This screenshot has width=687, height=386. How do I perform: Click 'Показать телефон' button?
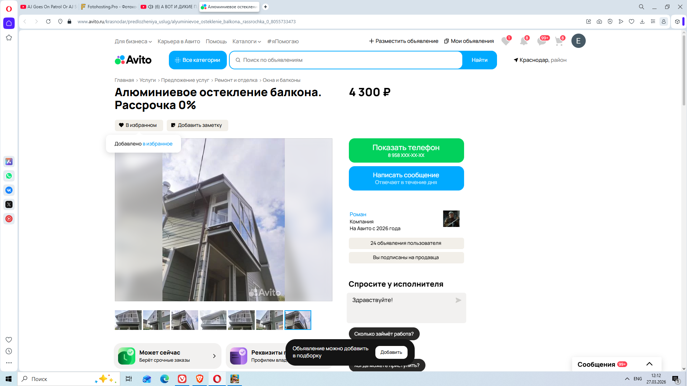click(406, 150)
